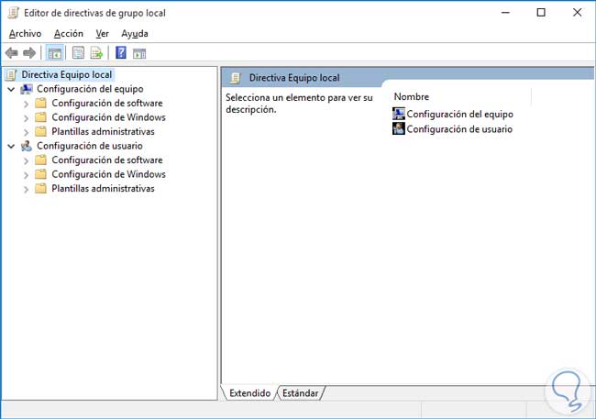Click Configuración de Windows label under Configuración del equipo
This screenshot has width=596, height=419.
click(x=108, y=117)
